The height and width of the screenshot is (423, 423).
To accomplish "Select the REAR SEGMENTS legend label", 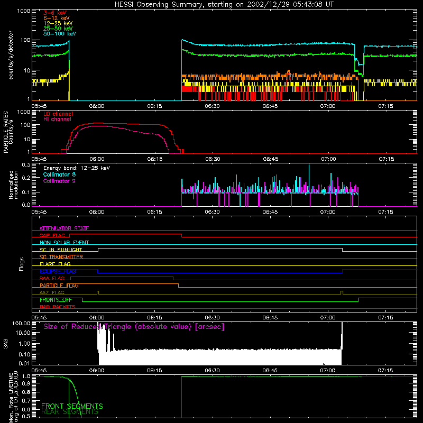I will click(70, 412).
